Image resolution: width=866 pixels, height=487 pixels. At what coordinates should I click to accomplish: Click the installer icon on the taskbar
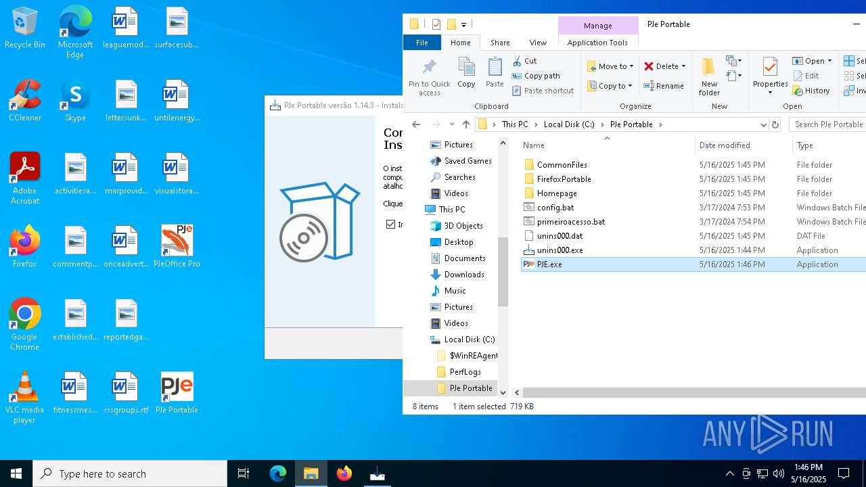pos(378,473)
